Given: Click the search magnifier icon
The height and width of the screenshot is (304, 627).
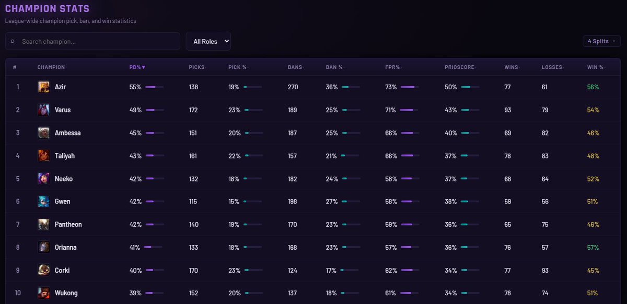Looking at the screenshot, I should [x=13, y=41].
